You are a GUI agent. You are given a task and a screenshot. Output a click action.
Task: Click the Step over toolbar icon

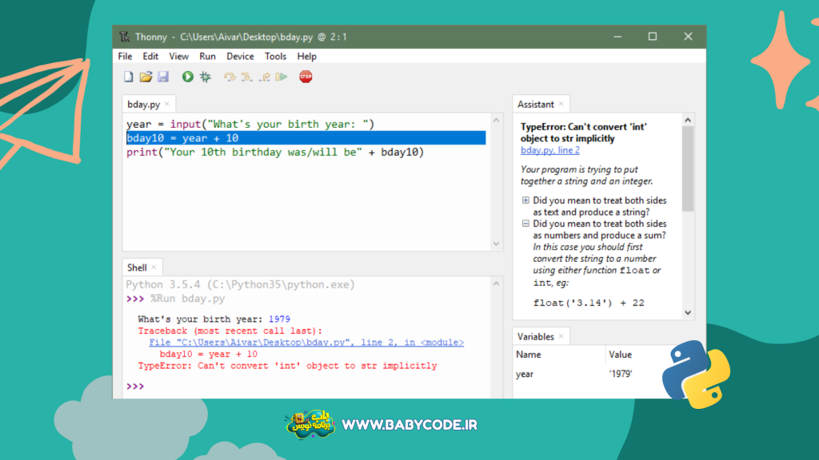[x=230, y=77]
